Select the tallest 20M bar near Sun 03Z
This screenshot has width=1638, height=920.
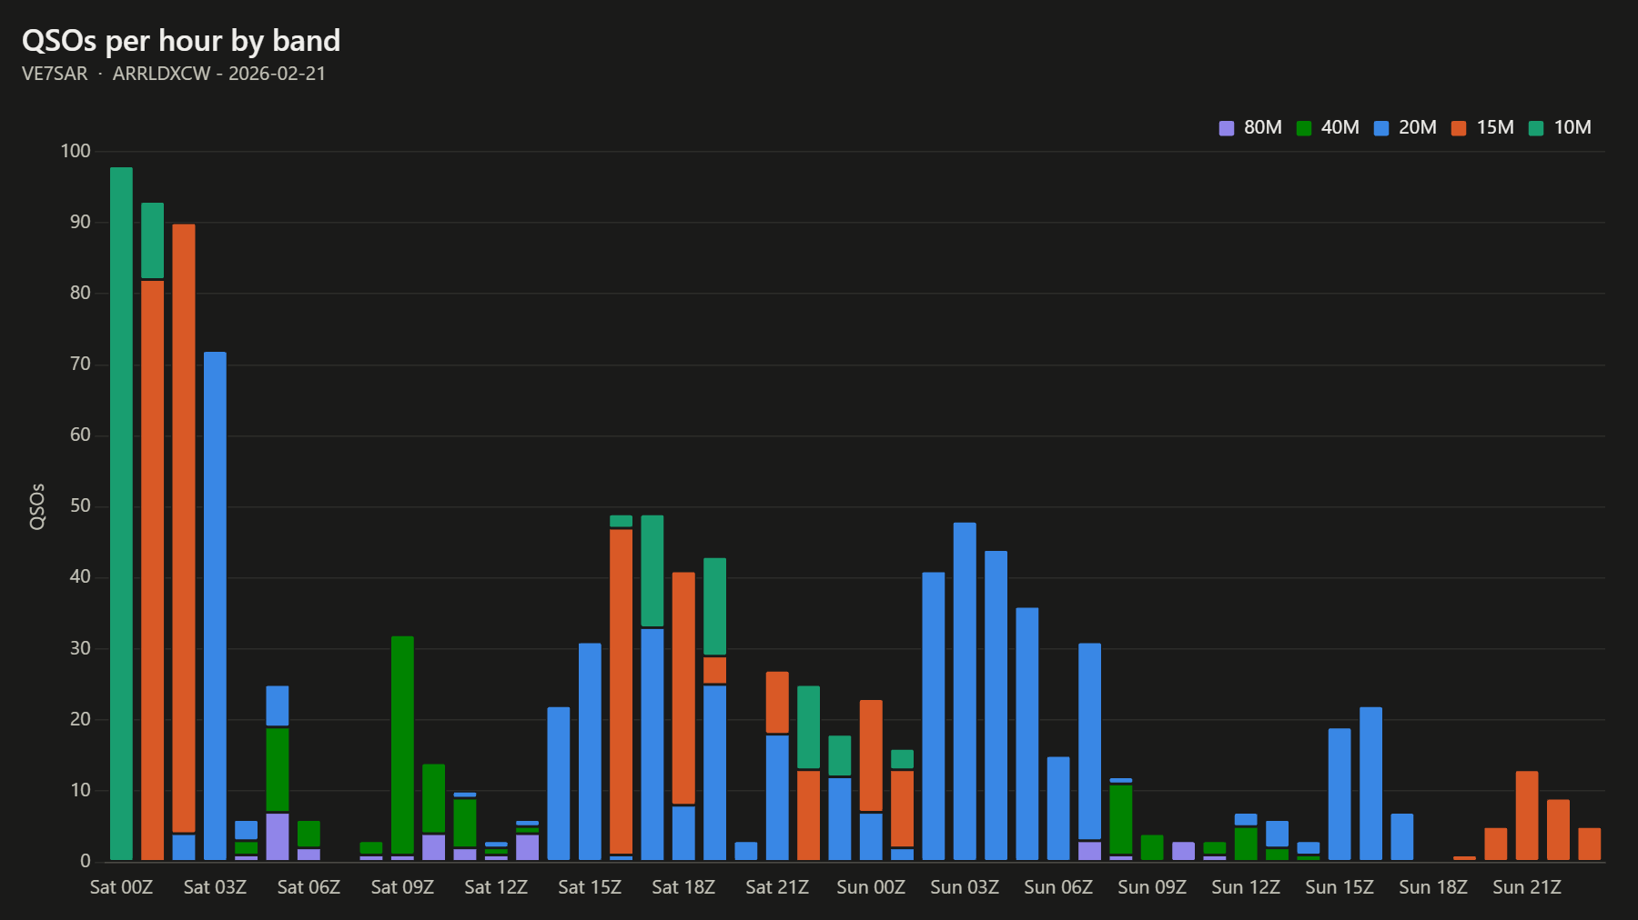click(965, 692)
